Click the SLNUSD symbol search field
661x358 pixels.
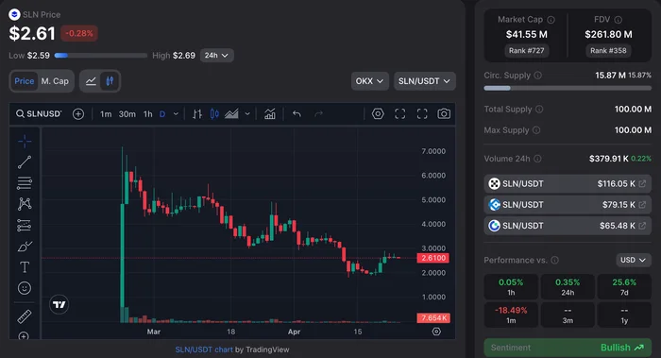coord(40,114)
